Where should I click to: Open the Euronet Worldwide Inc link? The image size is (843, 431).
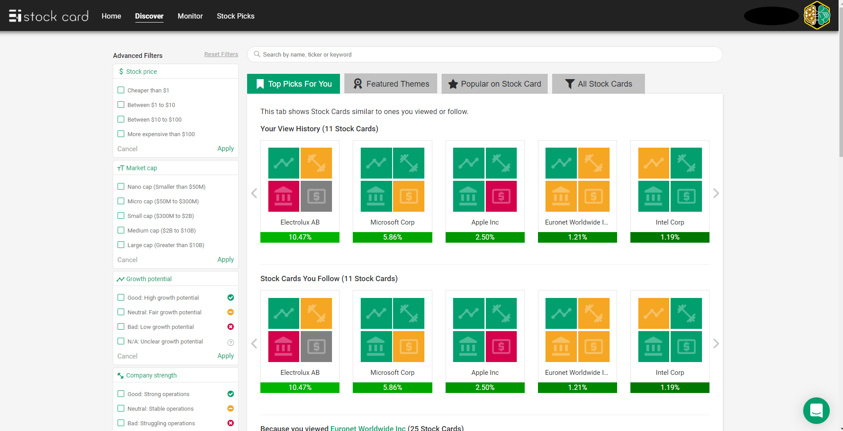point(368,428)
